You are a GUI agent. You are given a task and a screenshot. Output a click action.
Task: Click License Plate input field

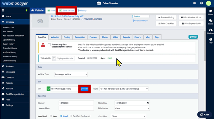(x=76, y=108)
